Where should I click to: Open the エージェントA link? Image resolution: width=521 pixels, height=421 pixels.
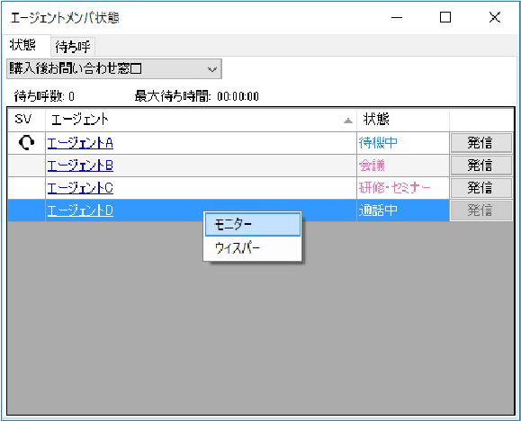tap(80, 143)
